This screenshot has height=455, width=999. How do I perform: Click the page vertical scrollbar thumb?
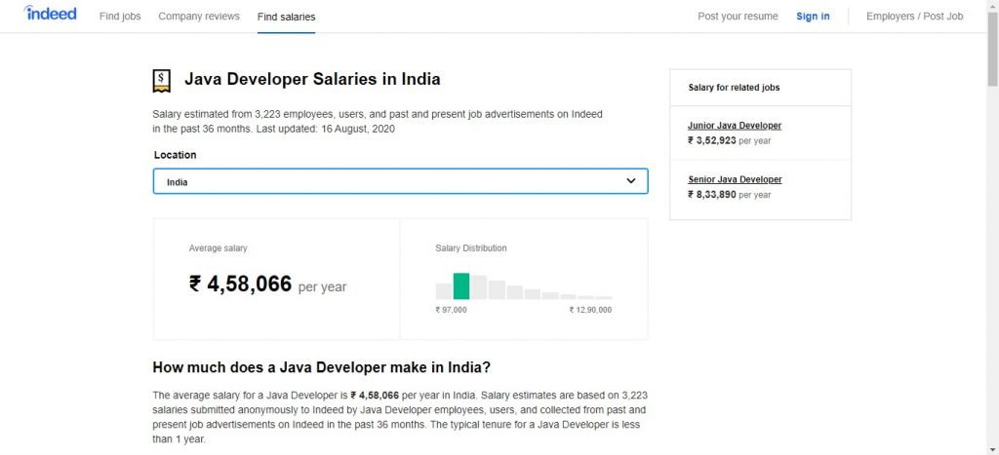pyautogui.click(x=992, y=48)
